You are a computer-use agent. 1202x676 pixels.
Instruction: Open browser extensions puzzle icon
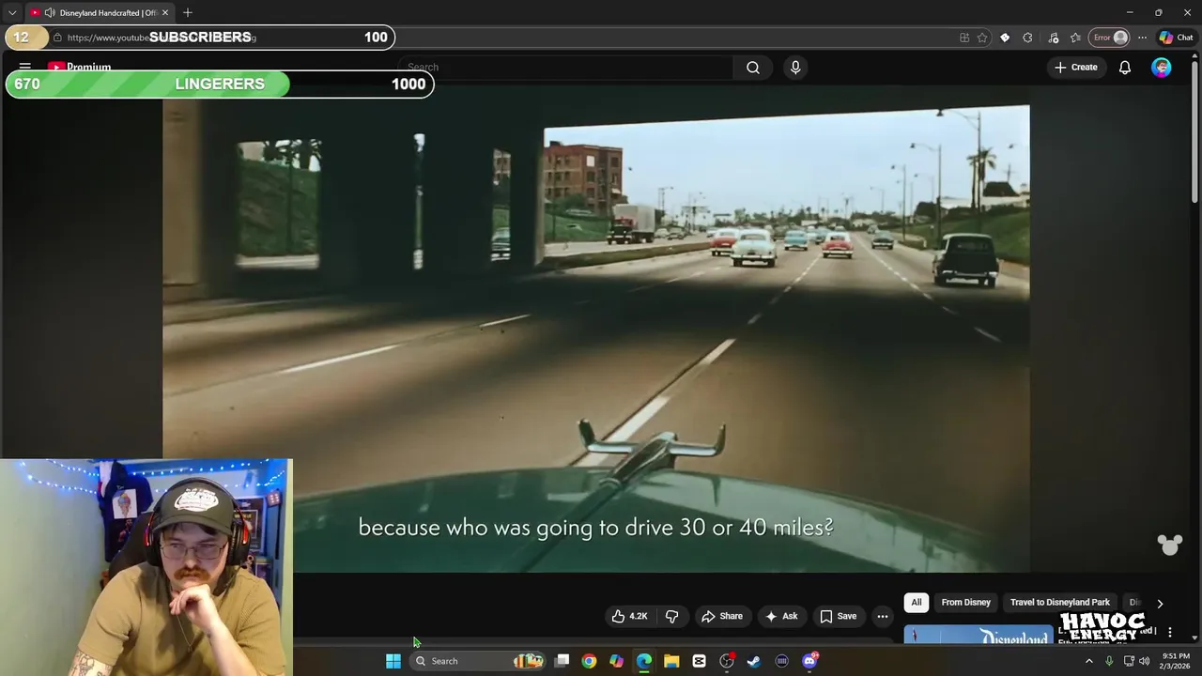[1028, 38]
